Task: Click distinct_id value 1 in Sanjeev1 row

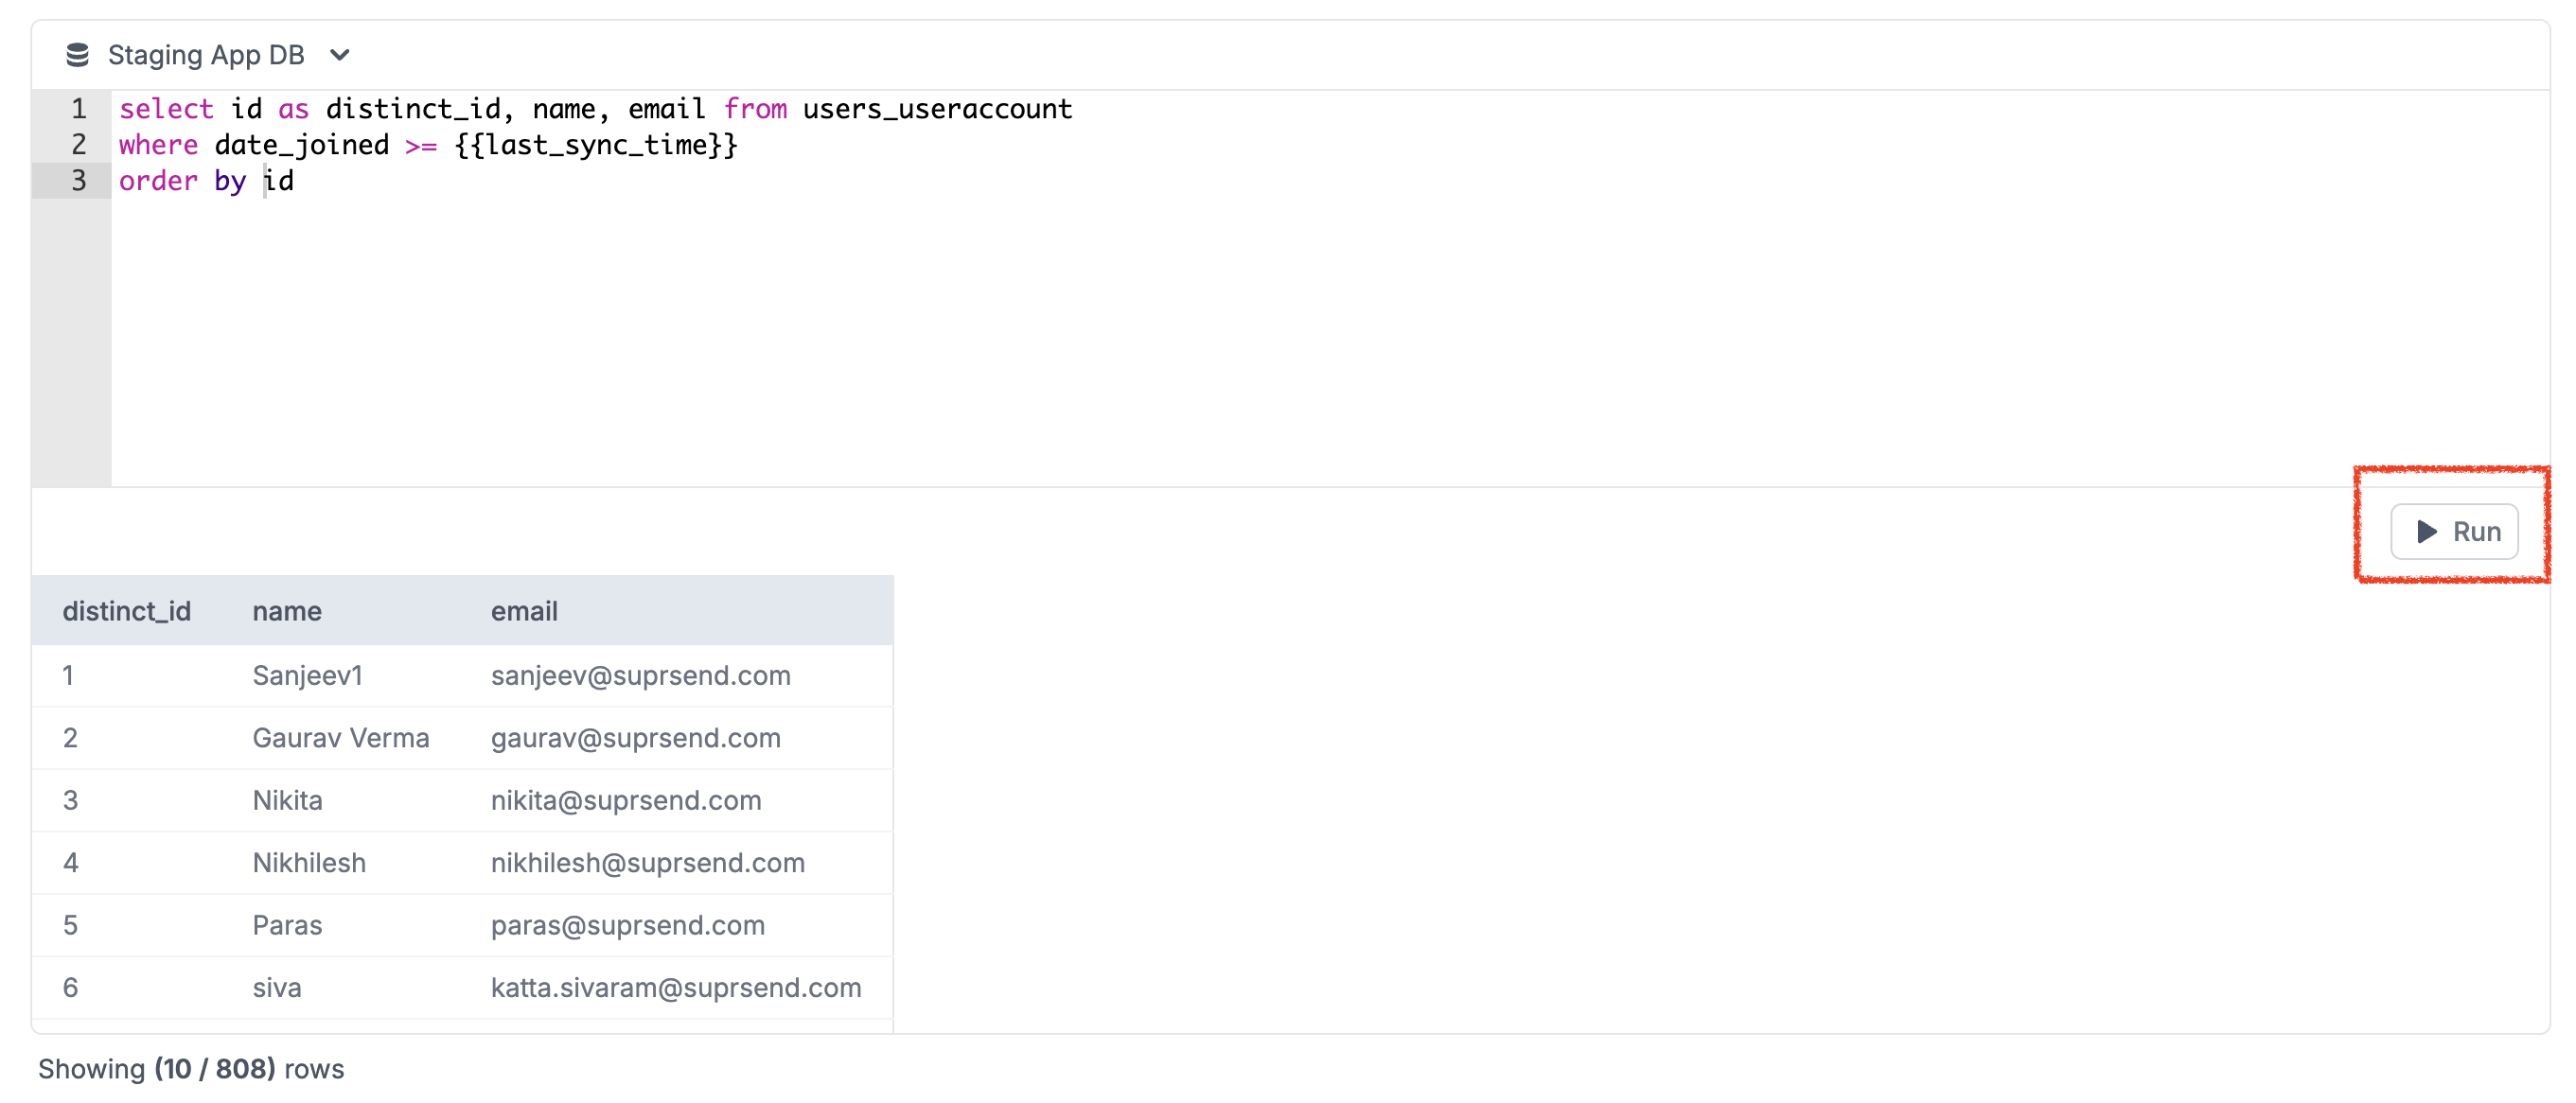Action: point(68,676)
